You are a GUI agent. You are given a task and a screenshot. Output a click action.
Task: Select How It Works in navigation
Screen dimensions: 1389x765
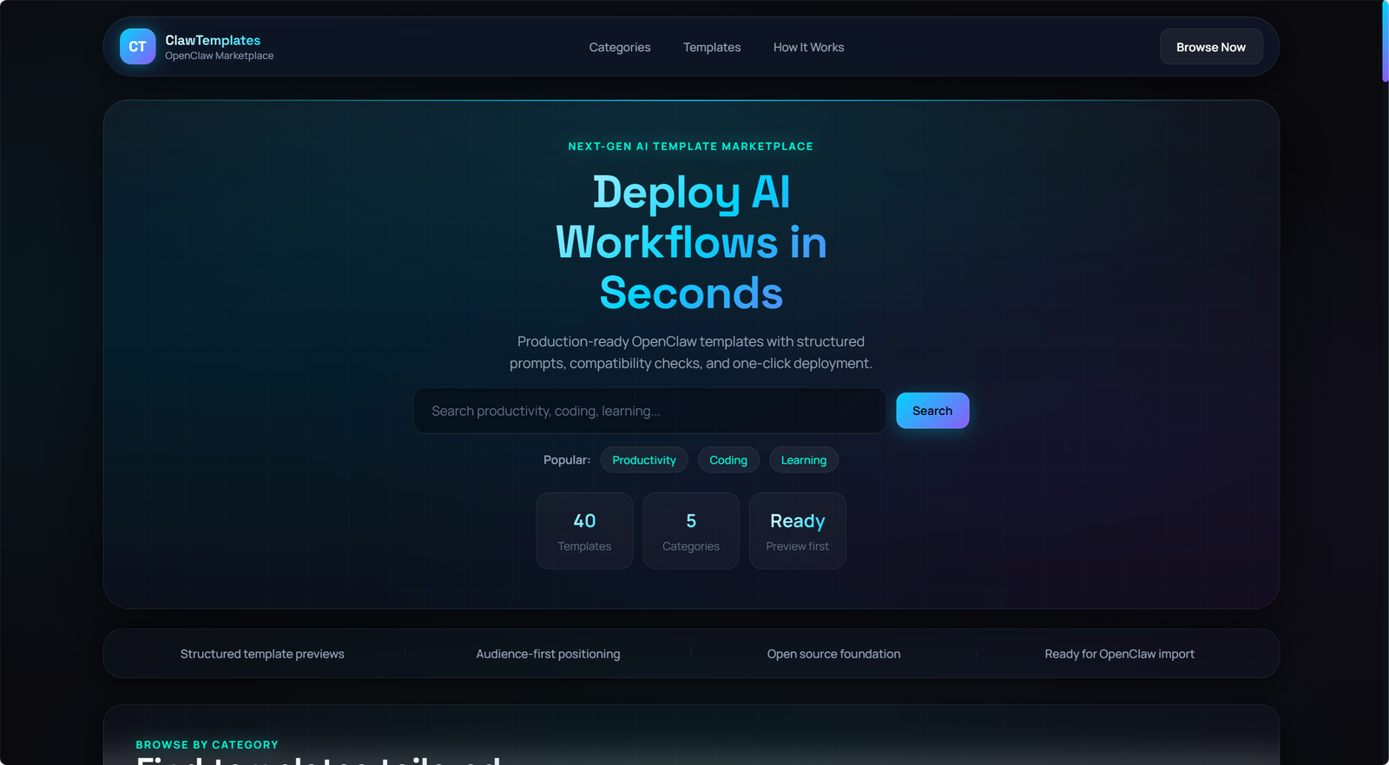pyautogui.click(x=808, y=48)
